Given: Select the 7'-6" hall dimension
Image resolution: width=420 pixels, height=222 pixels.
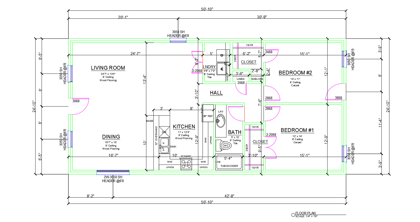Looking at the screenshot, I should pyautogui.click(x=260, y=102).
